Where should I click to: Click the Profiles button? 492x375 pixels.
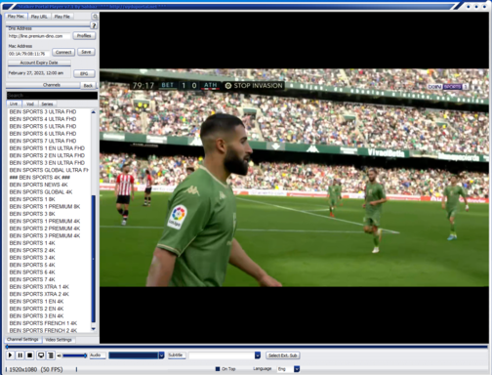click(x=84, y=36)
